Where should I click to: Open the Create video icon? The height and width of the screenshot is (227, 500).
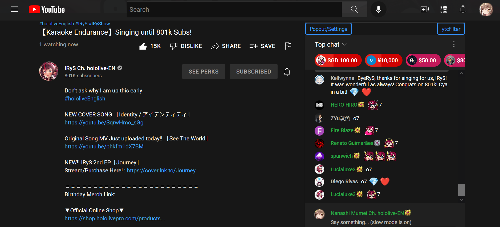coord(424,9)
